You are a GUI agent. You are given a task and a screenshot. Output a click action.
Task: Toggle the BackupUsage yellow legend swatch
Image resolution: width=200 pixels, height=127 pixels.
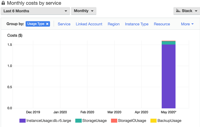pos(153,120)
